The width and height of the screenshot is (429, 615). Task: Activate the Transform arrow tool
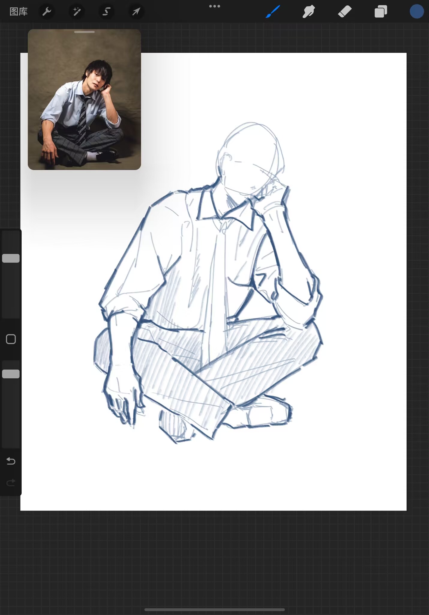[x=136, y=12]
